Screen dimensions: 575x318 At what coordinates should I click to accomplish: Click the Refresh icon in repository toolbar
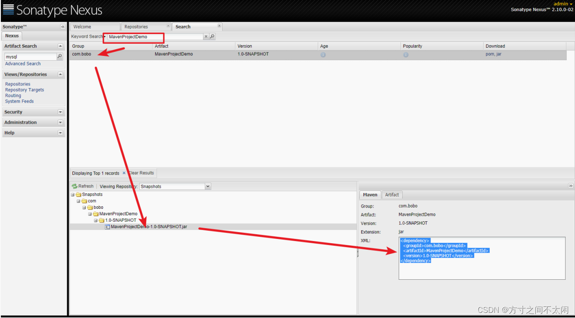[74, 186]
